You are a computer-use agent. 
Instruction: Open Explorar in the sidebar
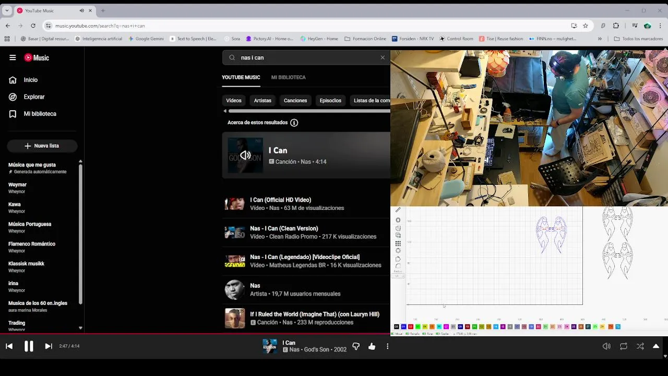click(x=34, y=97)
